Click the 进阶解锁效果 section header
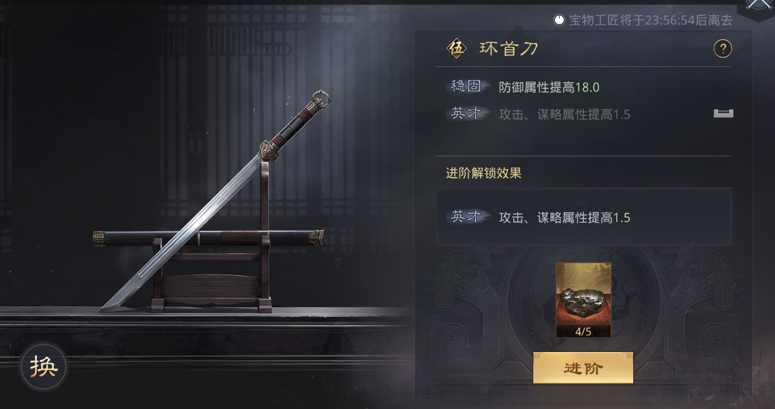This screenshot has width=775, height=409. tap(484, 173)
